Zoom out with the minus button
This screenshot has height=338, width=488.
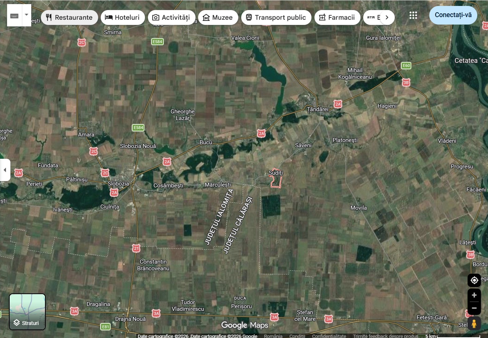point(474,308)
